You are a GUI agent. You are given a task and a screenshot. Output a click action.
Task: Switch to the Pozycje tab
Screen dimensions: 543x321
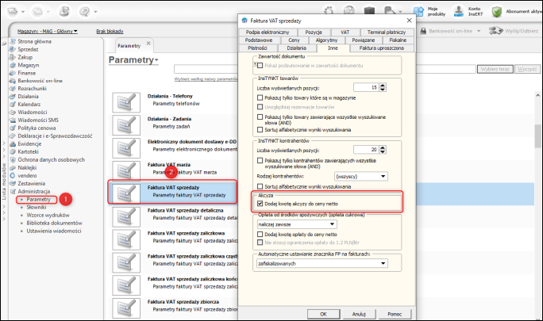(314, 32)
